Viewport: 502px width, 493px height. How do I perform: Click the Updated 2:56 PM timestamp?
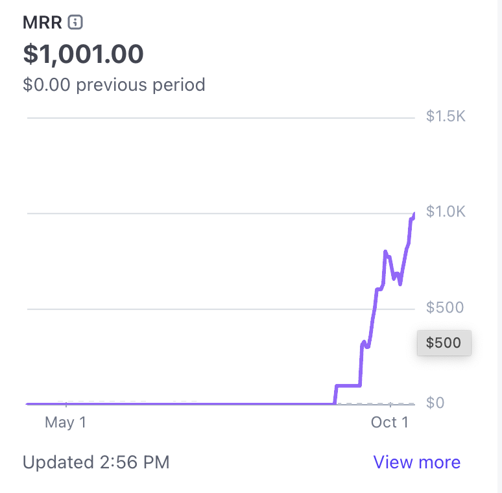tap(96, 463)
